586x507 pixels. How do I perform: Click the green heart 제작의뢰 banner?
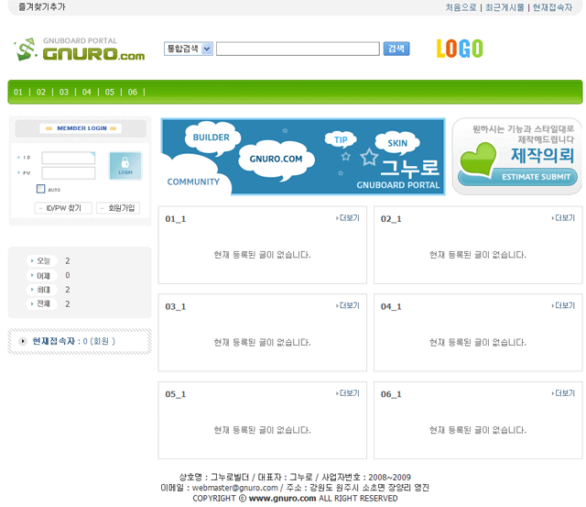(x=517, y=157)
